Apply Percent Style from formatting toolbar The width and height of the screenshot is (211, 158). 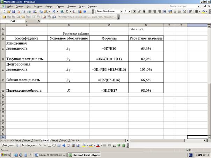click(175, 12)
